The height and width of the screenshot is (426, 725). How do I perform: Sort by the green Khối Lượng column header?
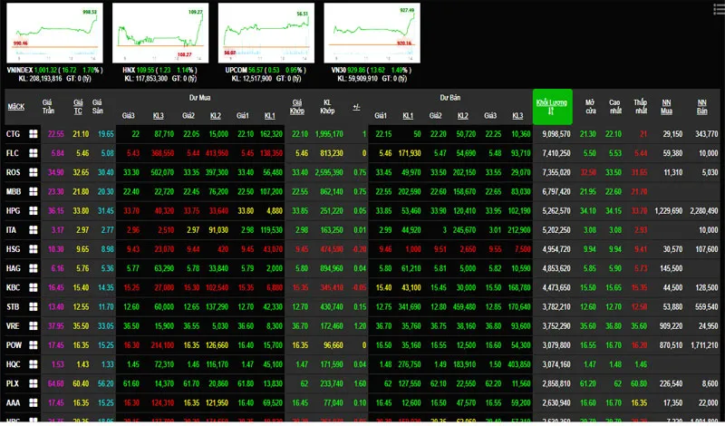click(x=552, y=107)
